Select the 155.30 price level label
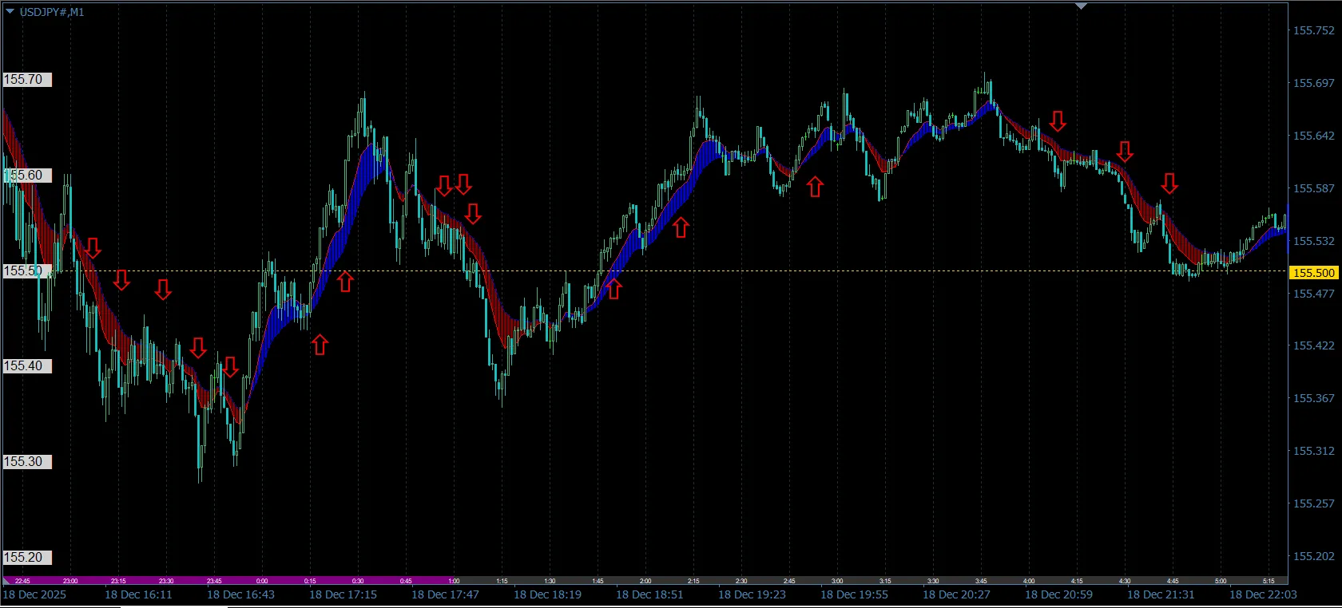1342x608 pixels. [x=24, y=462]
